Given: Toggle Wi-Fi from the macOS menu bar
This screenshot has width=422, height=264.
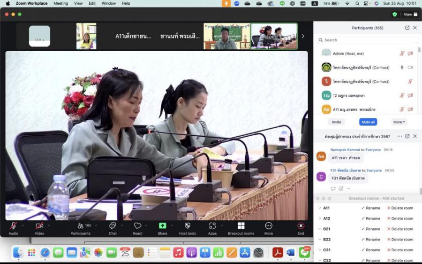Looking at the screenshot, I should 347,3.
